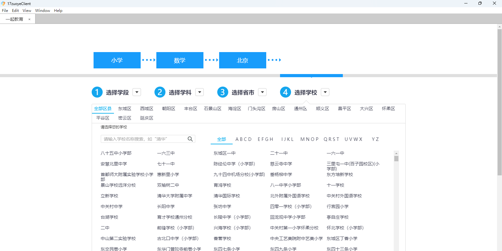Open the Help menu
The height and width of the screenshot is (251, 502).
coord(58,10)
